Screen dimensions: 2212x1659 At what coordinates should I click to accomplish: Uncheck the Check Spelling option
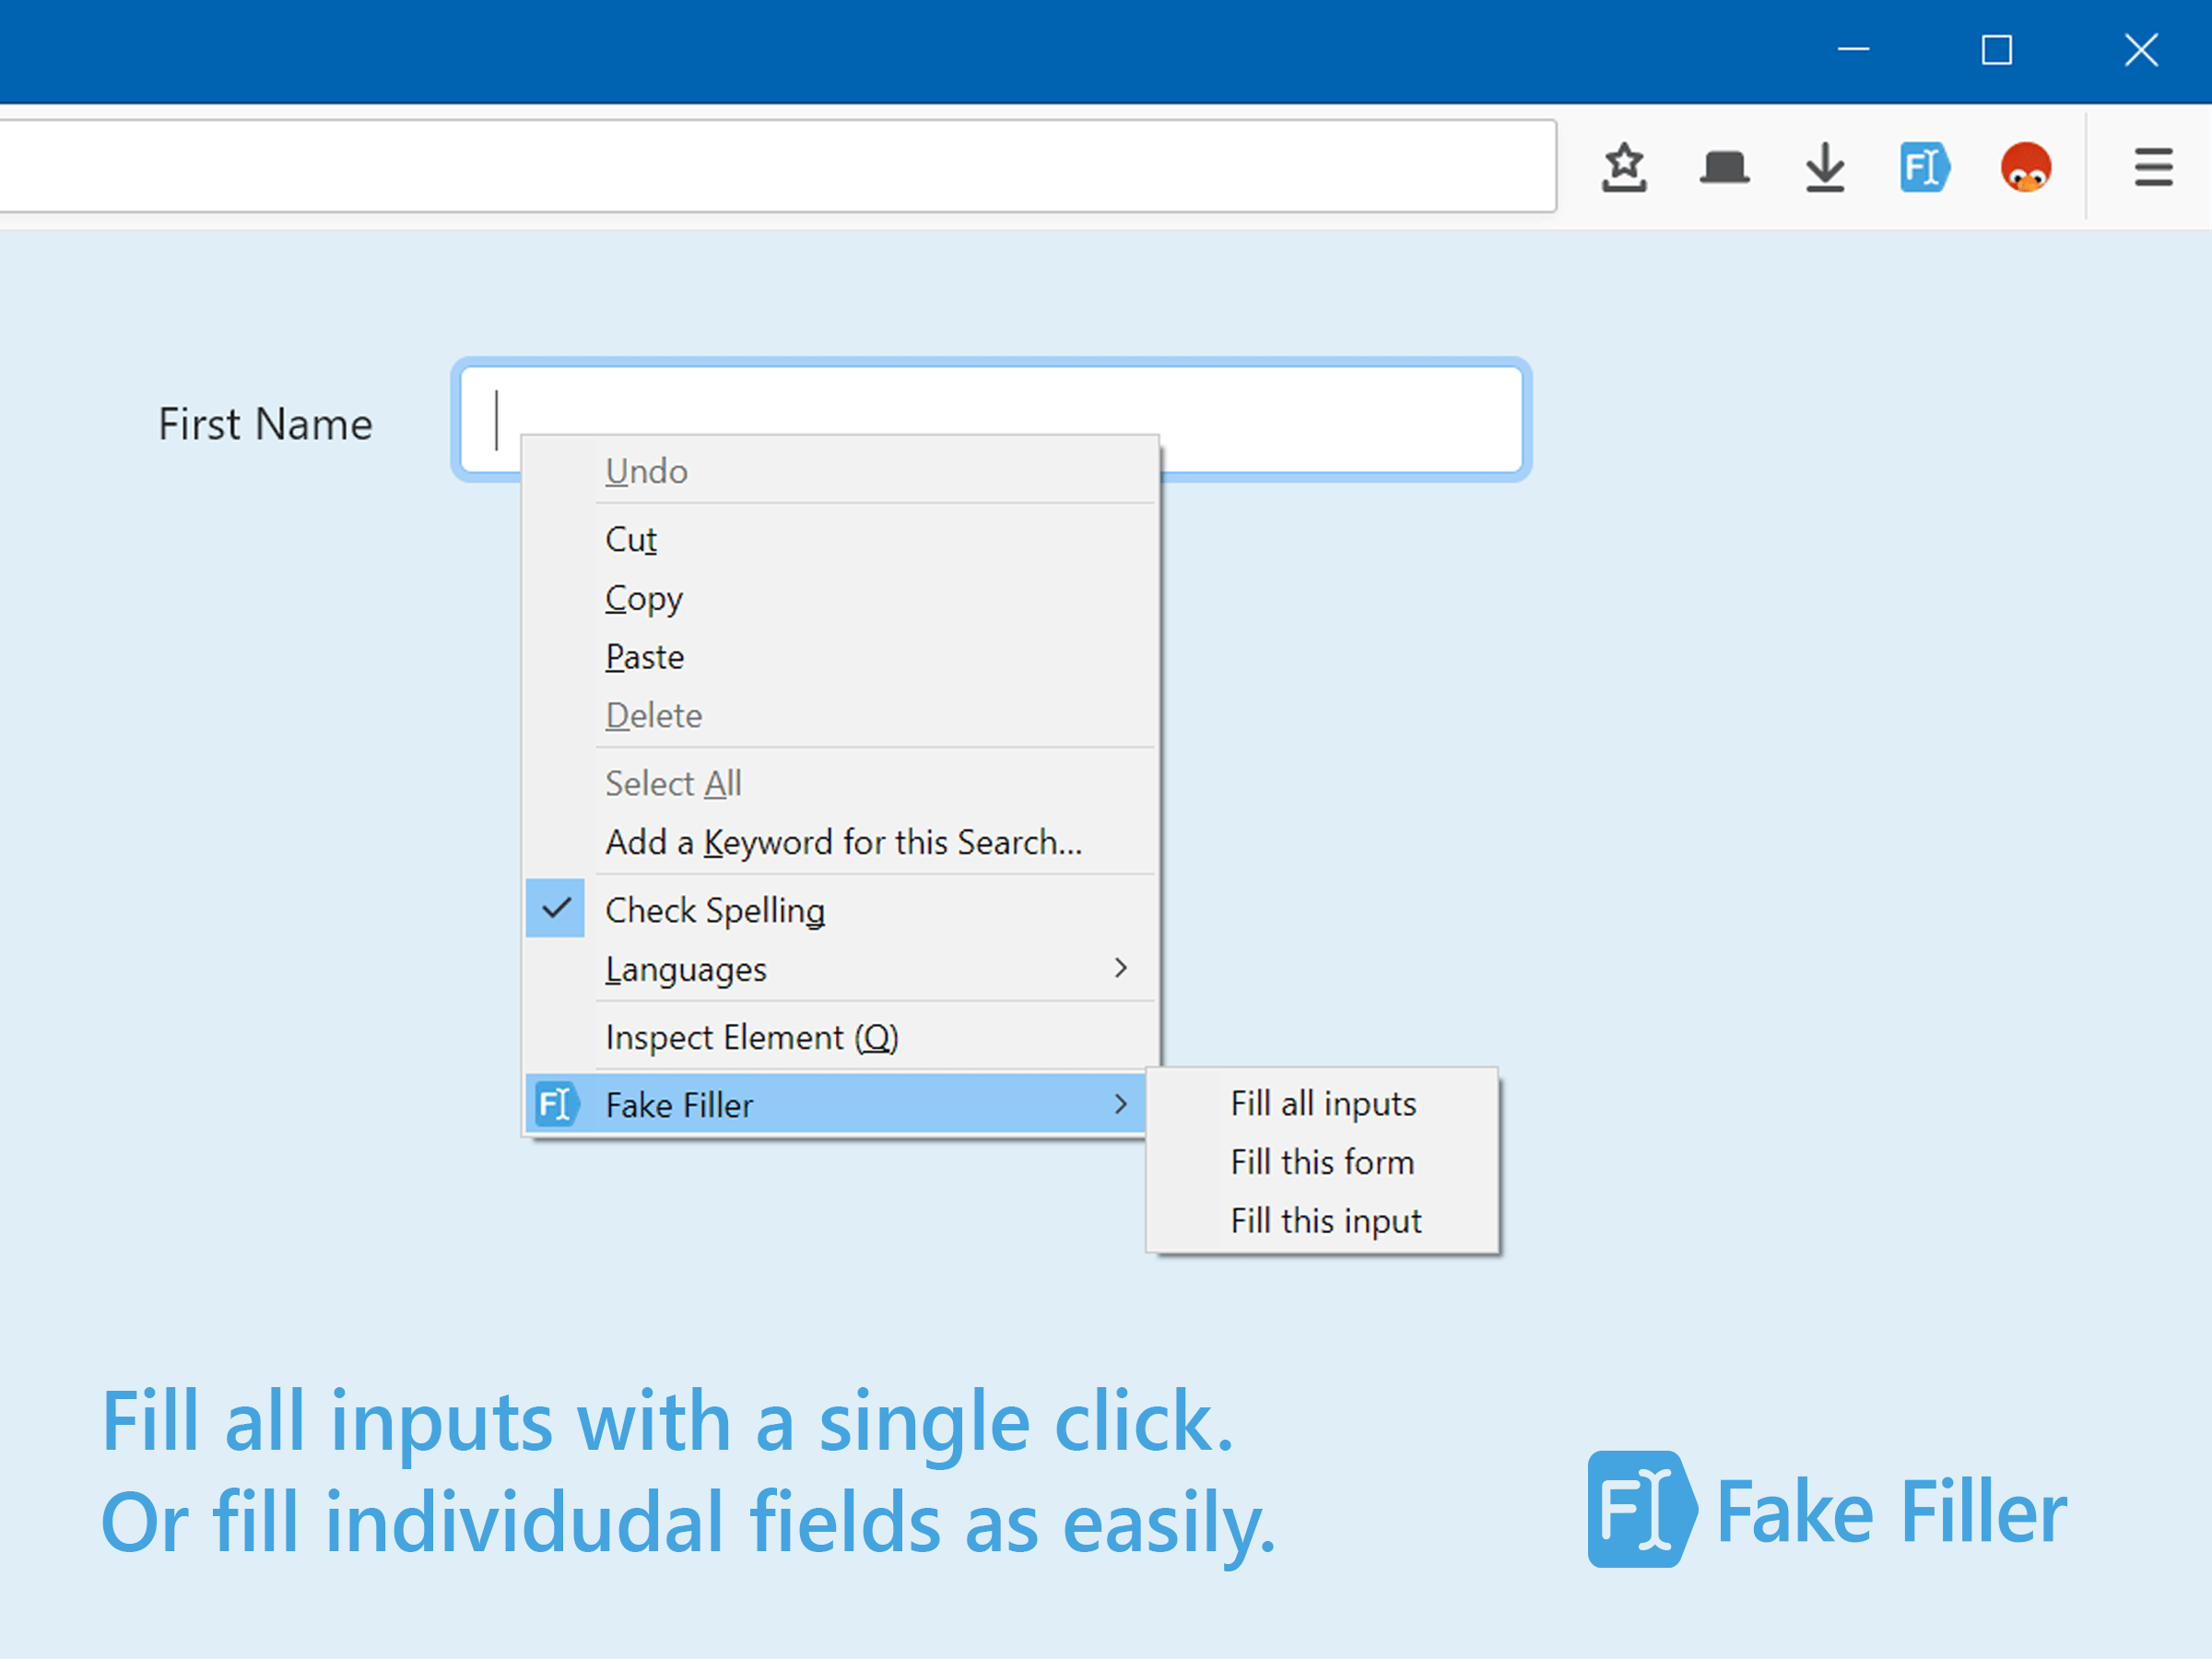715,910
